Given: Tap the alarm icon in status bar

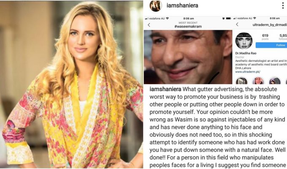Looking at the screenshot, I should point(224,18).
